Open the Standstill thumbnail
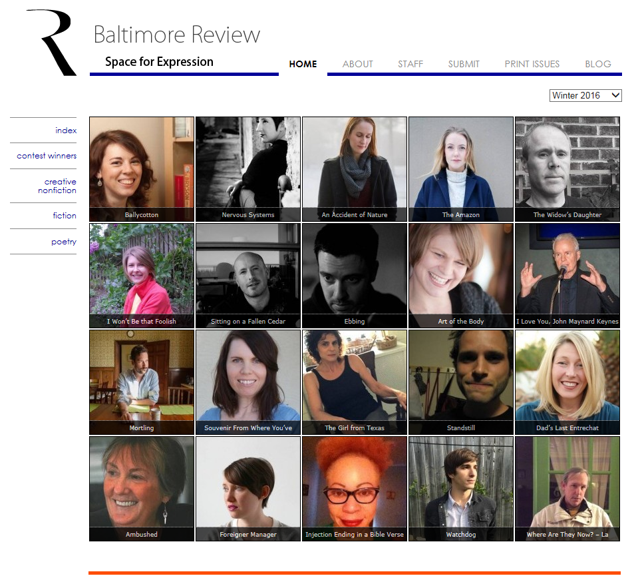 pyautogui.click(x=461, y=382)
